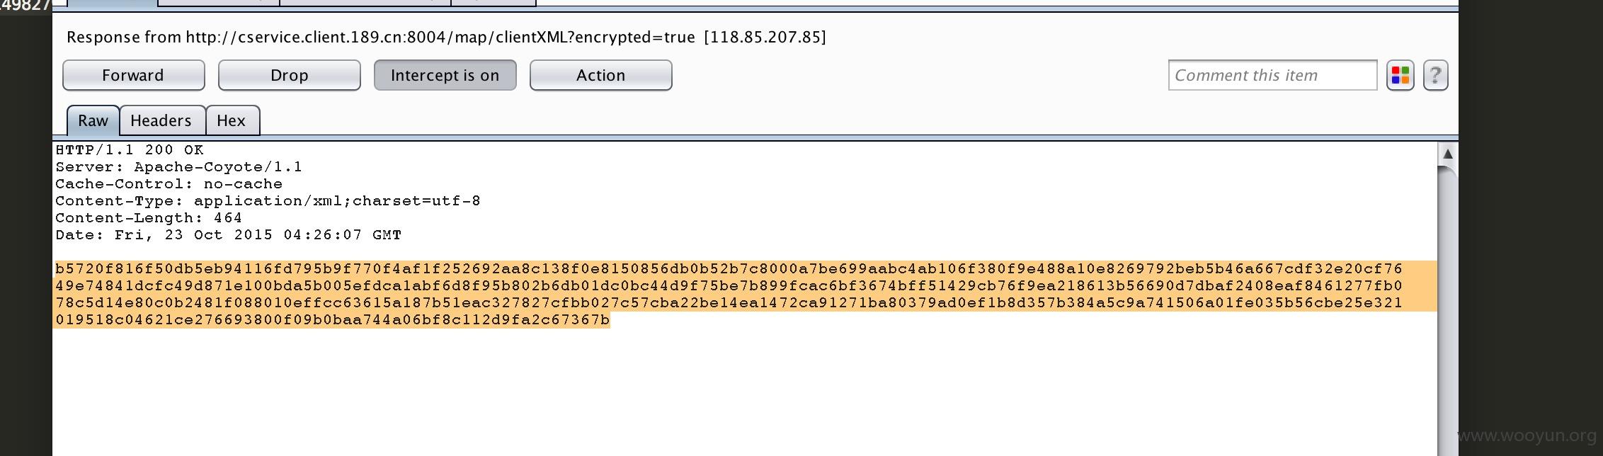Click the Content-Type header line

point(268,201)
